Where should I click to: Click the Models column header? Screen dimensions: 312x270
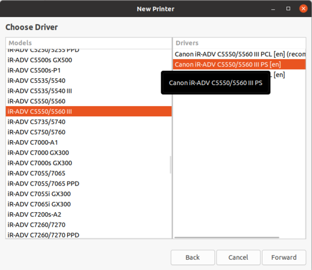tap(88, 43)
